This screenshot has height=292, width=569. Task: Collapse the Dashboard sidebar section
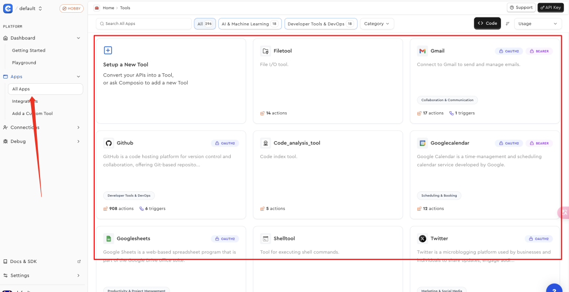(x=79, y=38)
